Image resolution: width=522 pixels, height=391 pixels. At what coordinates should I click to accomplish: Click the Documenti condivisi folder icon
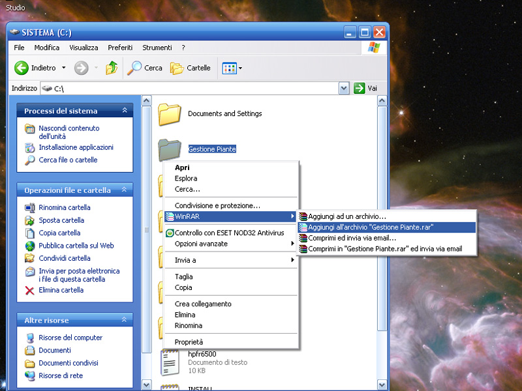30,363
